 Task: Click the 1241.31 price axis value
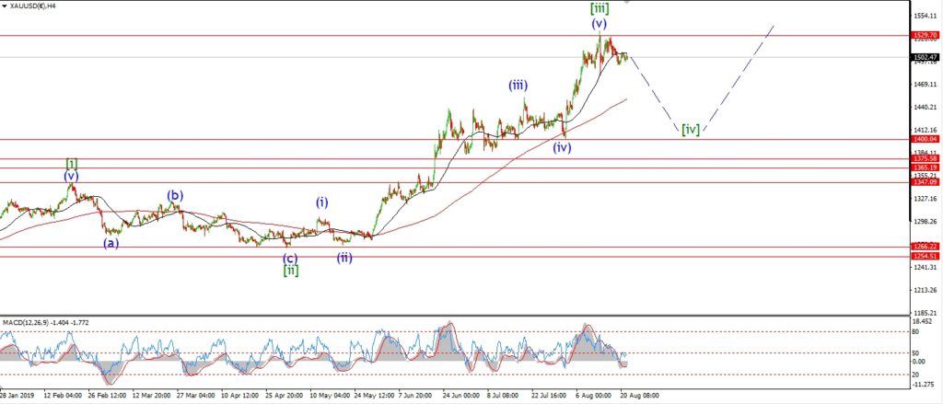tap(926, 267)
